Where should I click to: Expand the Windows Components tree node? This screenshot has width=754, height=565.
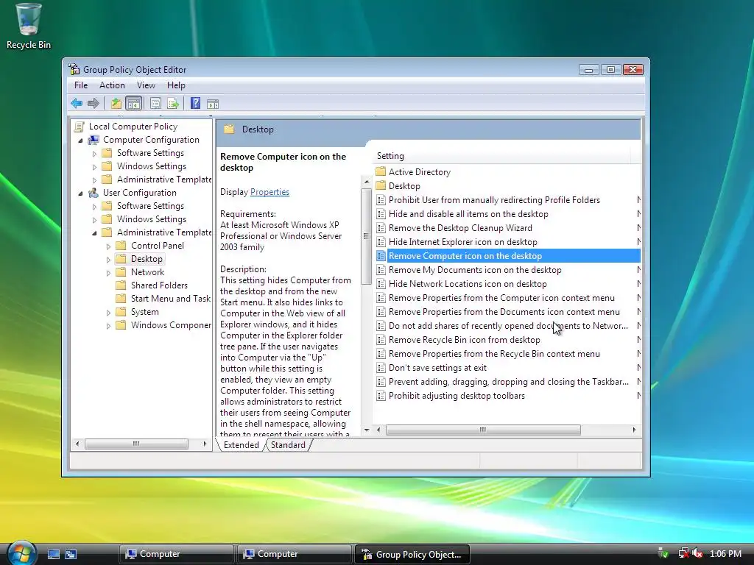[108, 326]
